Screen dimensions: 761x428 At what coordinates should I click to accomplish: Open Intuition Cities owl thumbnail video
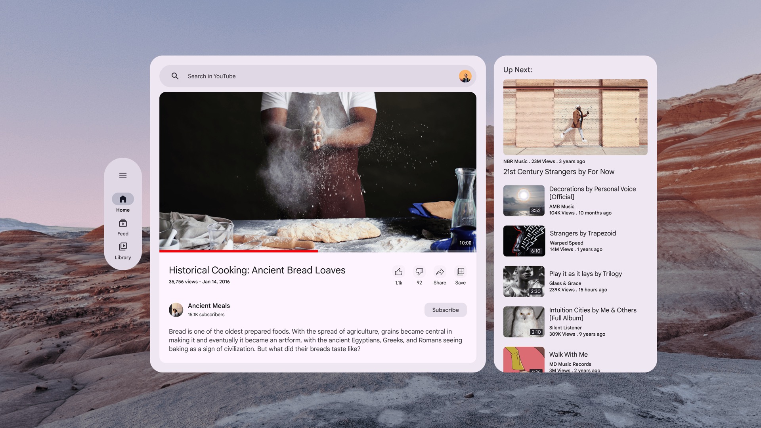coord(524,322)
